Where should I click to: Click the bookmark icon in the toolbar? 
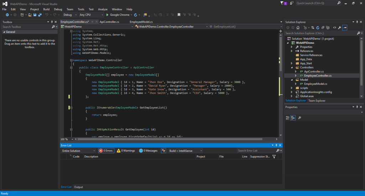pyautogui.click(x=179, y=15)
